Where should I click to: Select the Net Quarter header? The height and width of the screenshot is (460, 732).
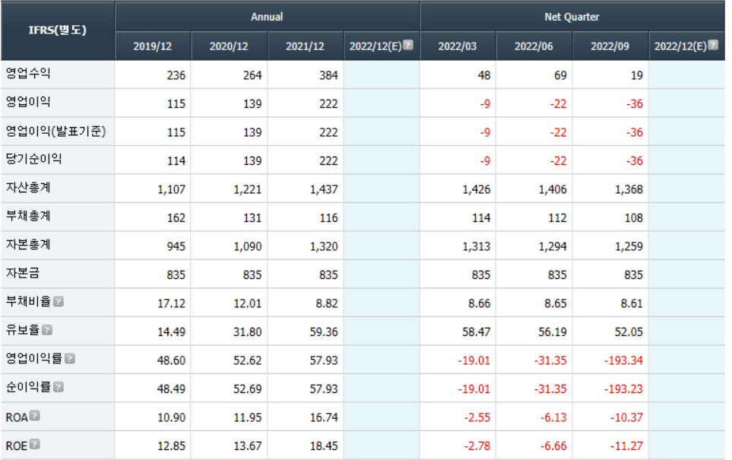[x=572, y=17]
